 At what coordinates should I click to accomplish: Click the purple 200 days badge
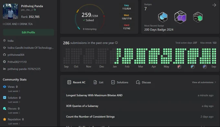tap(180, 17)
